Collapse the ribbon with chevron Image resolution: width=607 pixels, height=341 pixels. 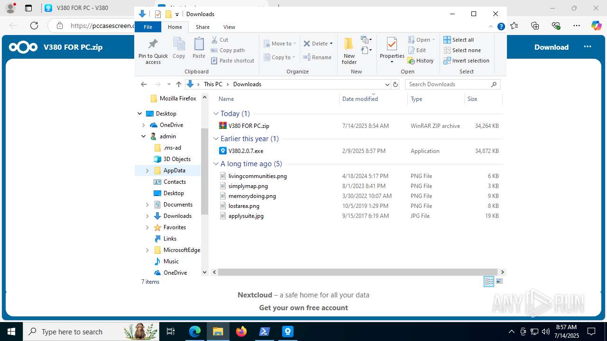click(491, 27)
